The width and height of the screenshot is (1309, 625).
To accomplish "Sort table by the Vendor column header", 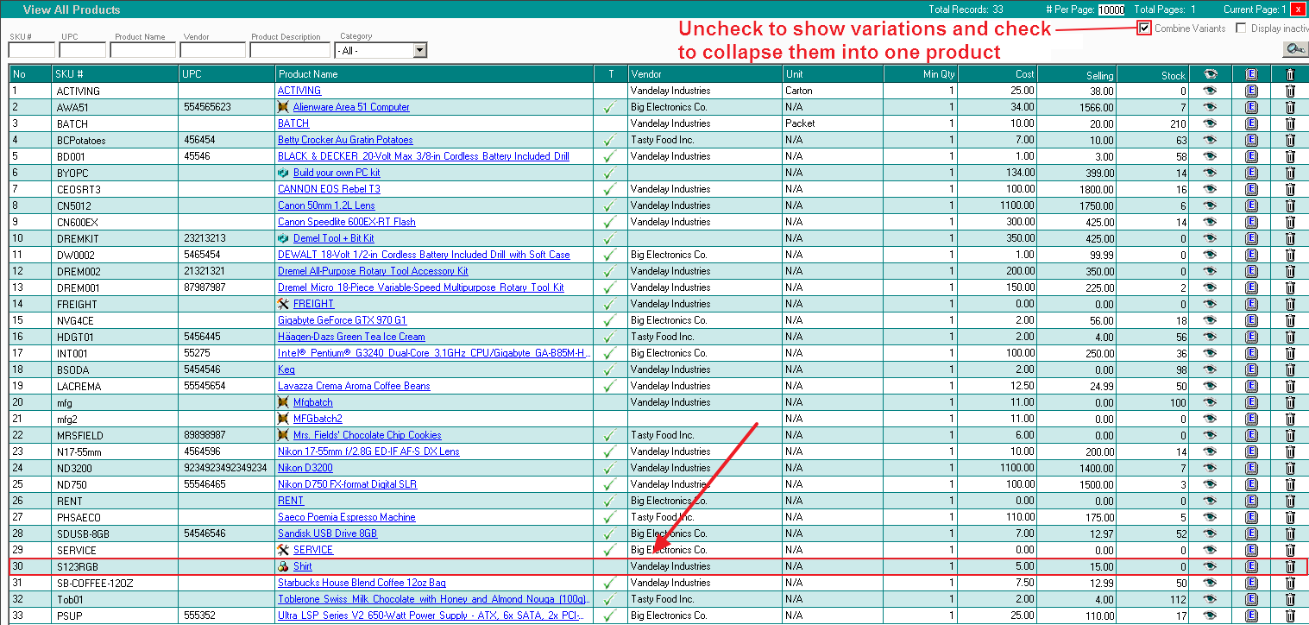I will pyautogui.click(x=646, y=74).
